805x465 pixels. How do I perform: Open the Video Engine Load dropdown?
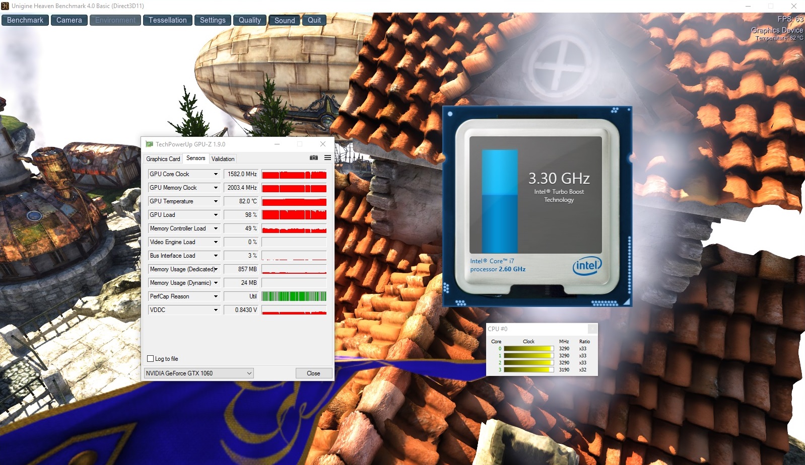pos(216,242)
